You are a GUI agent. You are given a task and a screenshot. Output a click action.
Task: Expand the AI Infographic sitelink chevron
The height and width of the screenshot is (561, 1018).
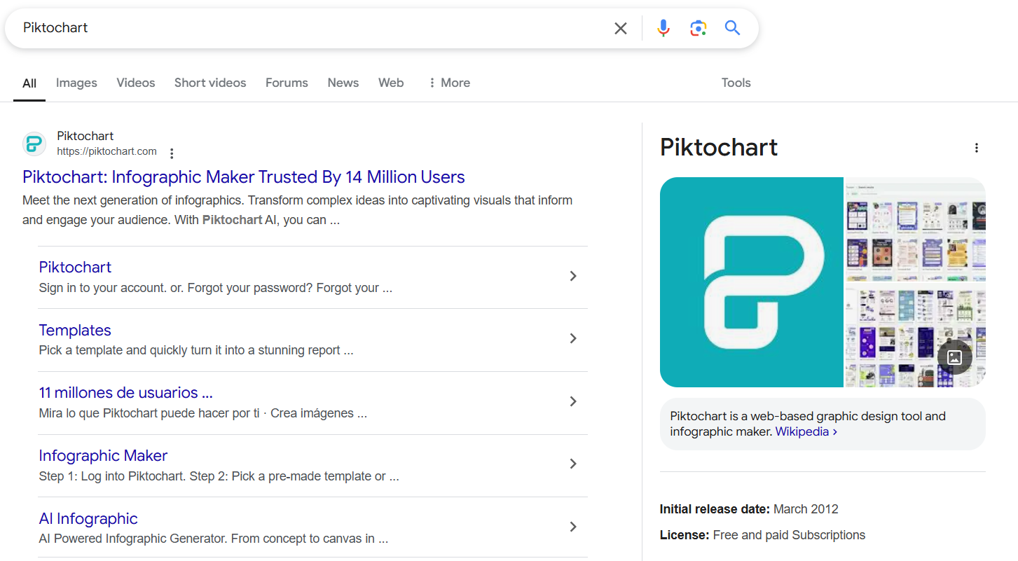[x=573, y=527]
